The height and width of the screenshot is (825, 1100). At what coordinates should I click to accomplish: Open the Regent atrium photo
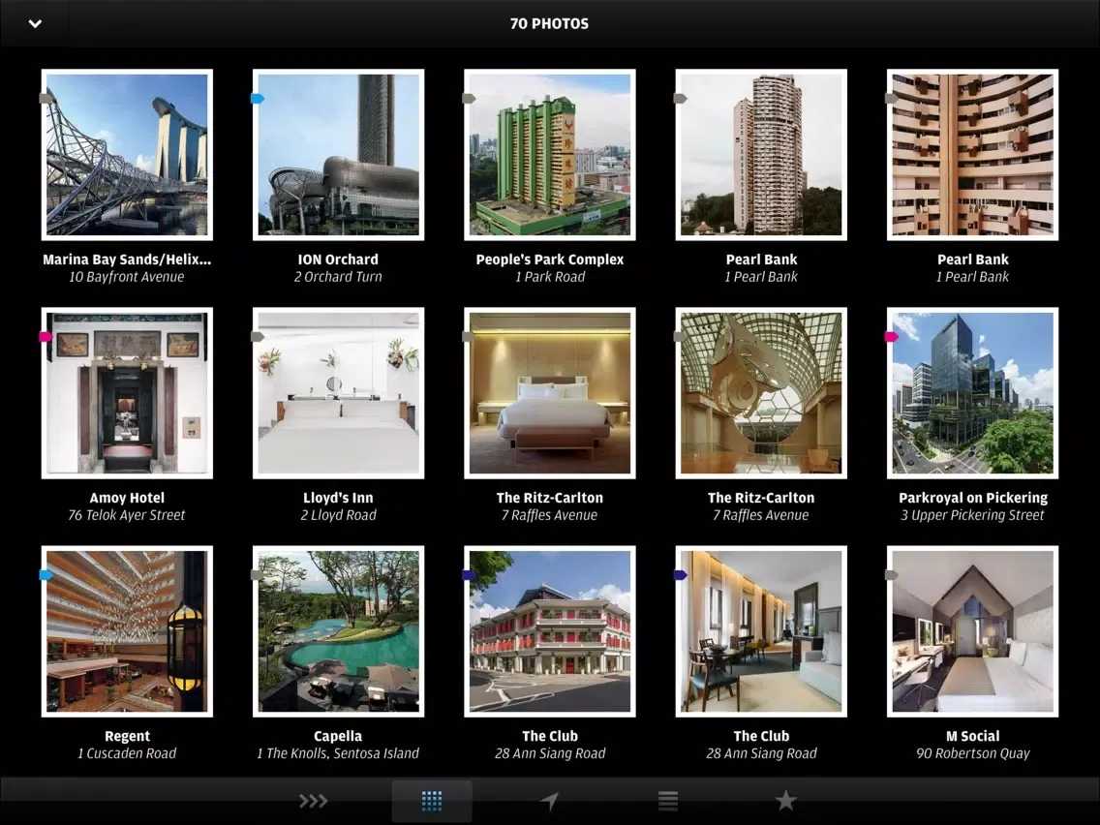click(x=127, y=631)
